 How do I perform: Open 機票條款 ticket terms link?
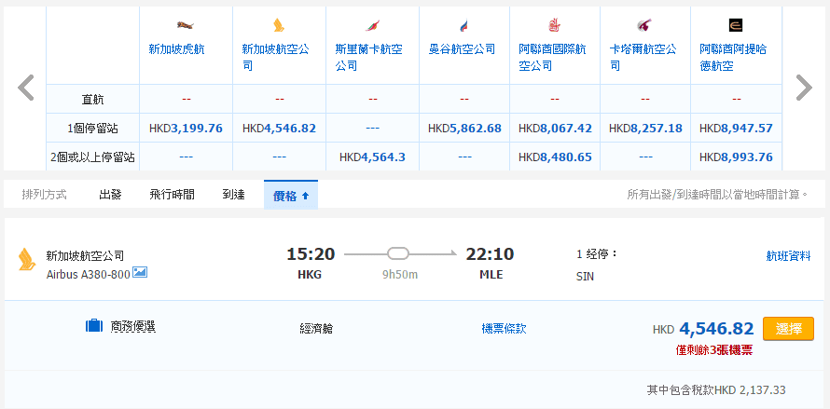[x=504, y=328]
